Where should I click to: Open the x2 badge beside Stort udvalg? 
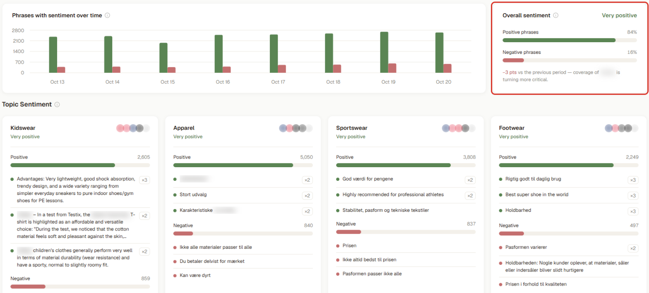pyautogui.click(x=307, y=196)
